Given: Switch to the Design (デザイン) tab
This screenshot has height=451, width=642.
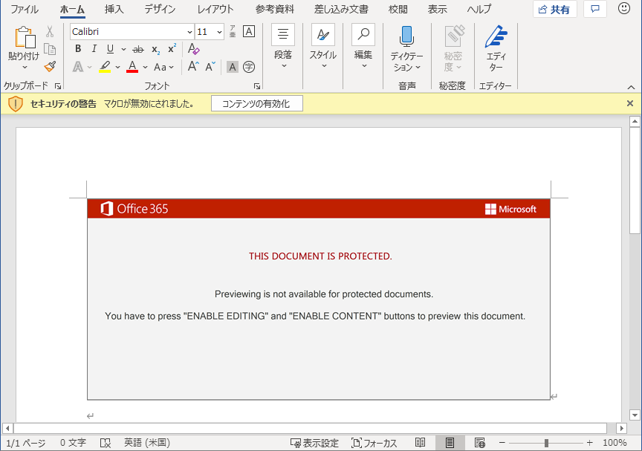Looking at the screenshot, I should pos(160,9).
